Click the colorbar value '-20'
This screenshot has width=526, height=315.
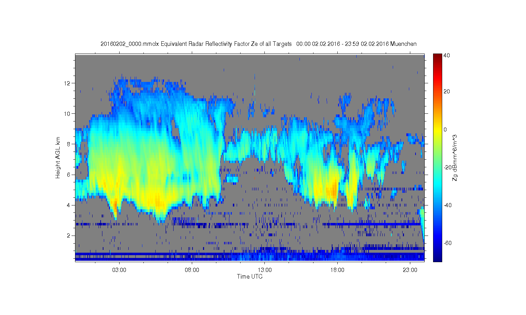[x=448, y=167]
